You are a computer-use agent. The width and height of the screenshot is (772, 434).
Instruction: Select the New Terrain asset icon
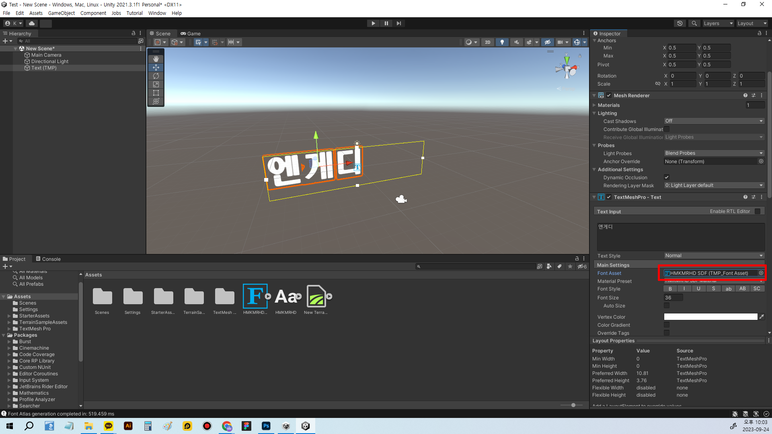(x=316, y=296)
